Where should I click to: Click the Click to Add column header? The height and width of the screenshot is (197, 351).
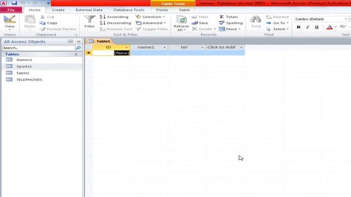coord(225,48)
